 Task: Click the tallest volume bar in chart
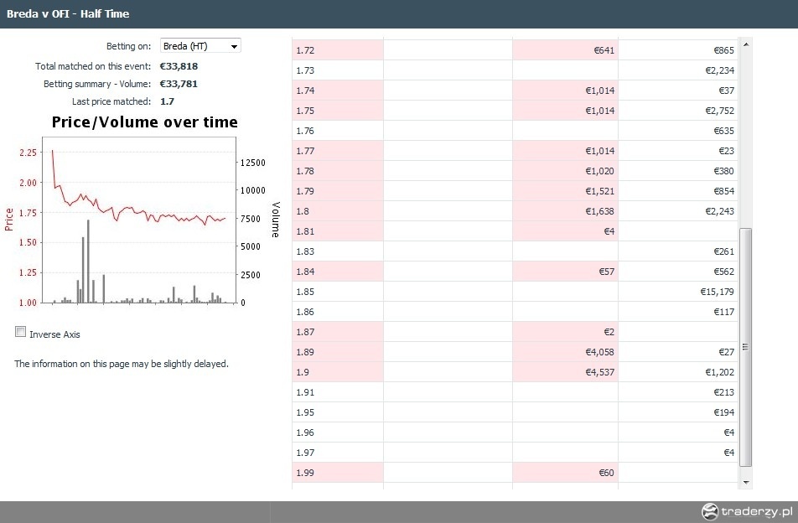point(88,261)
